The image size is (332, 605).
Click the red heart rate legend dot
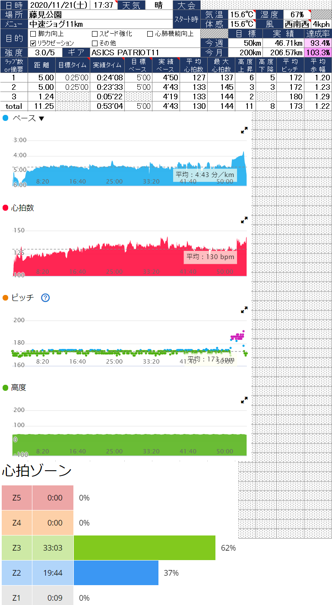[x=6, y=208]
